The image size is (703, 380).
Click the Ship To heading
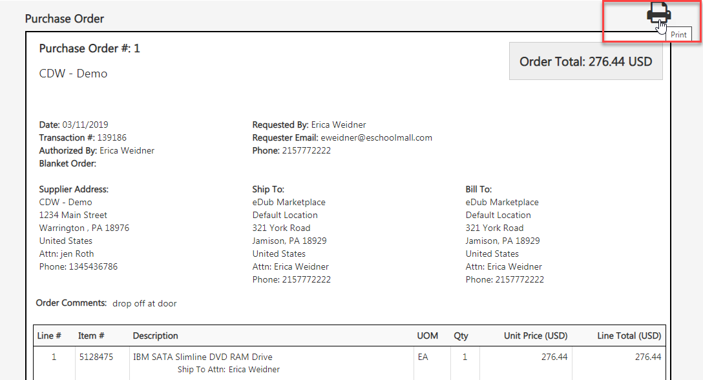[x=268, y=189]
